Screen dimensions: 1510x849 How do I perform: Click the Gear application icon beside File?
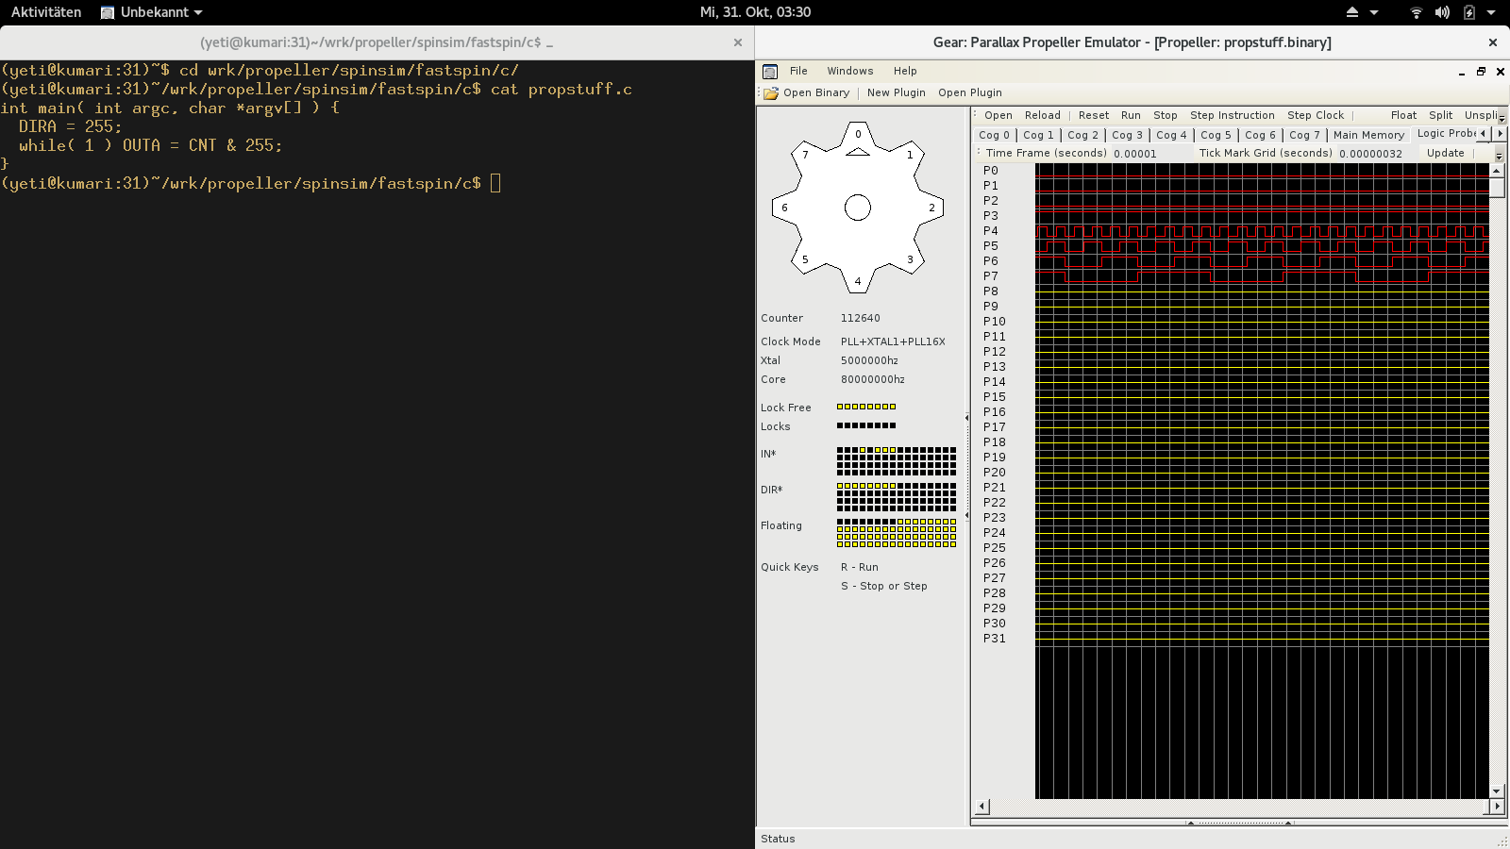(x=770, y=72)
